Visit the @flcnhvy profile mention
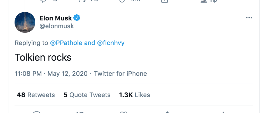Screen dimensions: 262x113 111,43
